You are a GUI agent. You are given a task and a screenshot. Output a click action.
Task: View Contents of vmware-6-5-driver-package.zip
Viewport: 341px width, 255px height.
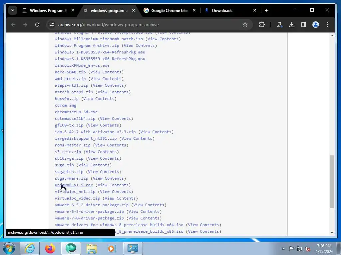(144, 212)
